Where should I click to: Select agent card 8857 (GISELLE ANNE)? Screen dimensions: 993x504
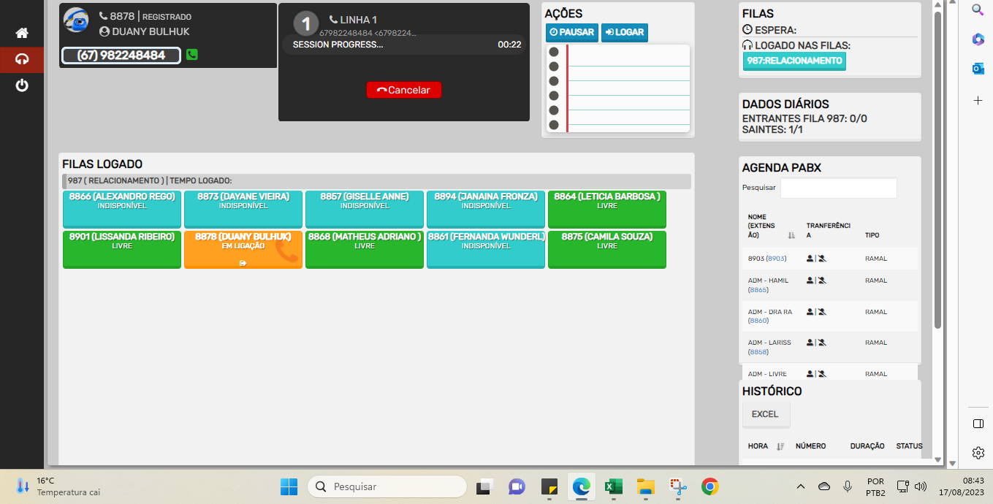365,209
